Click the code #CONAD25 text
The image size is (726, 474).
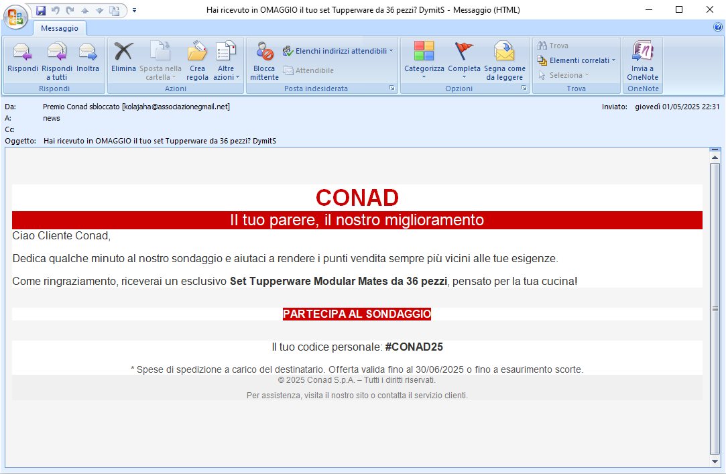pyautogui.click(x=414, y=347)
